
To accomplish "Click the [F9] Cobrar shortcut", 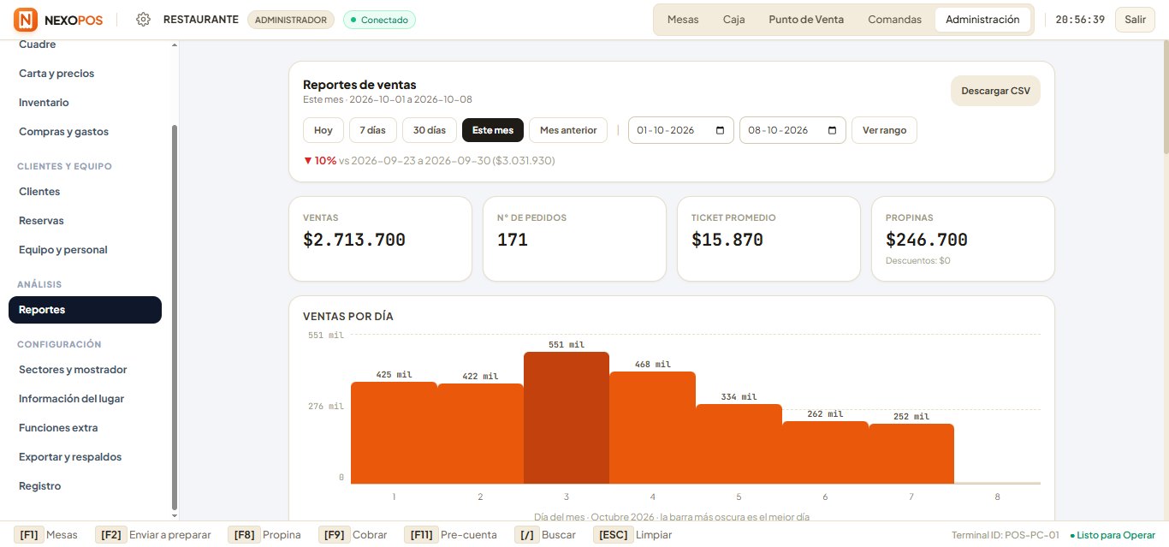I will 353,535.
